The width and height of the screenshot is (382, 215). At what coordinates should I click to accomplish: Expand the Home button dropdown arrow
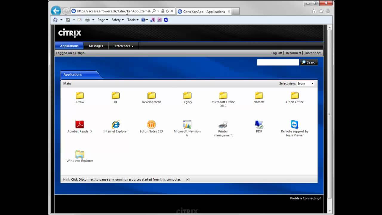tap(61, 20)
